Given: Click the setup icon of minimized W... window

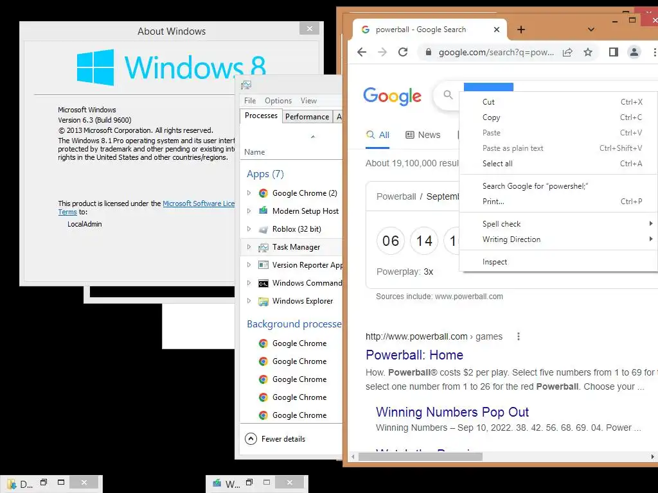Looking at the screenshot, I should click(x=217, y=483).
